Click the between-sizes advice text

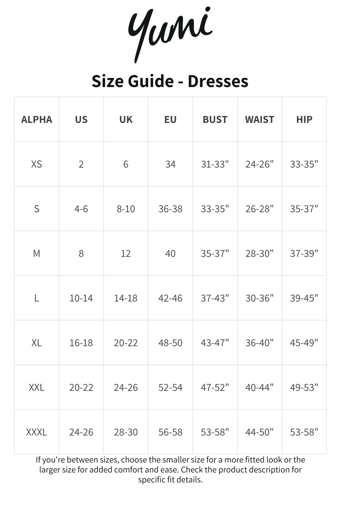[170, 470]
